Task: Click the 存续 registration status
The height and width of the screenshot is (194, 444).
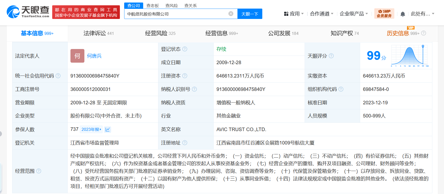Action: [x=221, y=49]
